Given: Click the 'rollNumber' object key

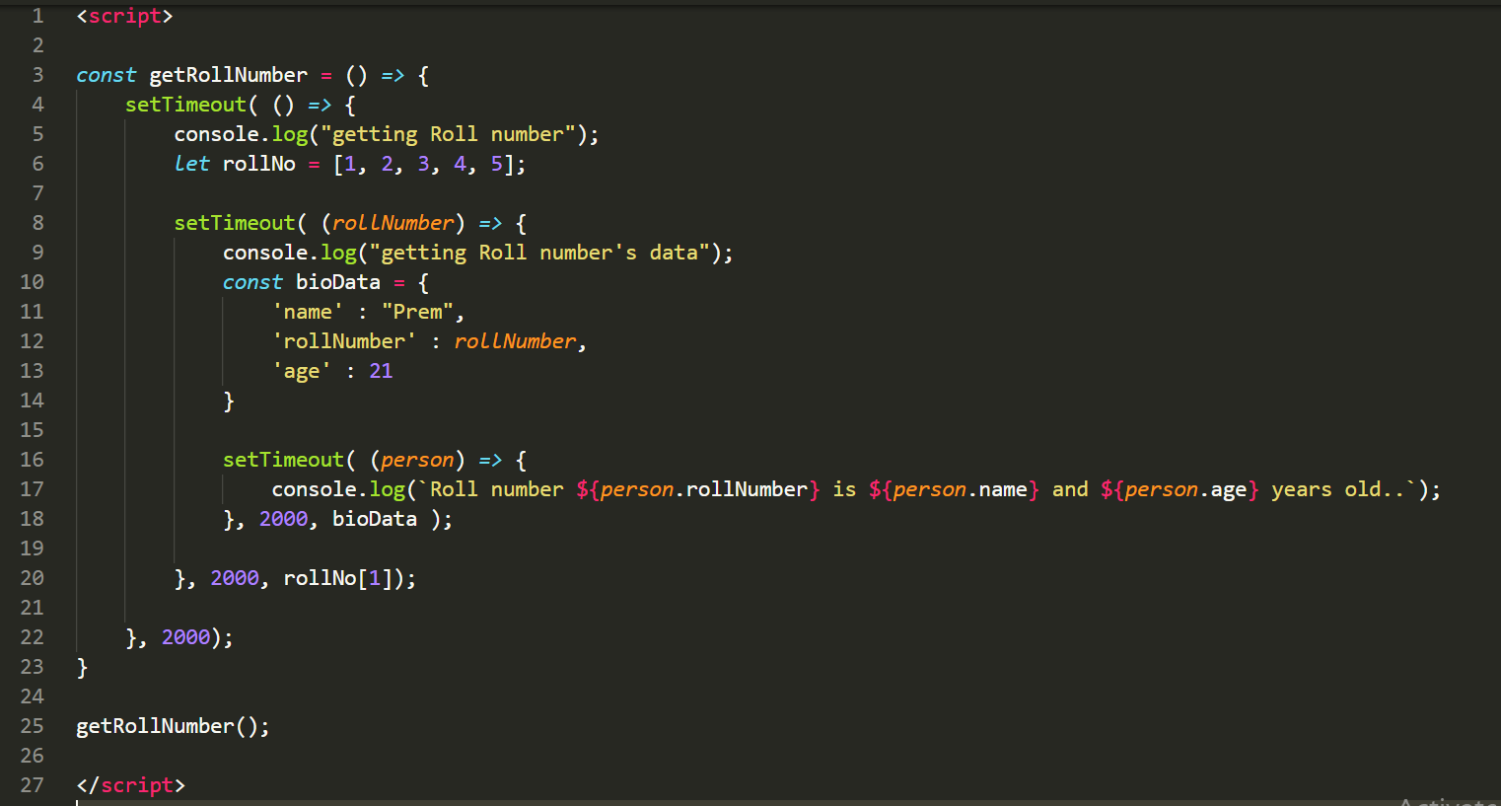Looking at the screenshot, I should (344, 341).
